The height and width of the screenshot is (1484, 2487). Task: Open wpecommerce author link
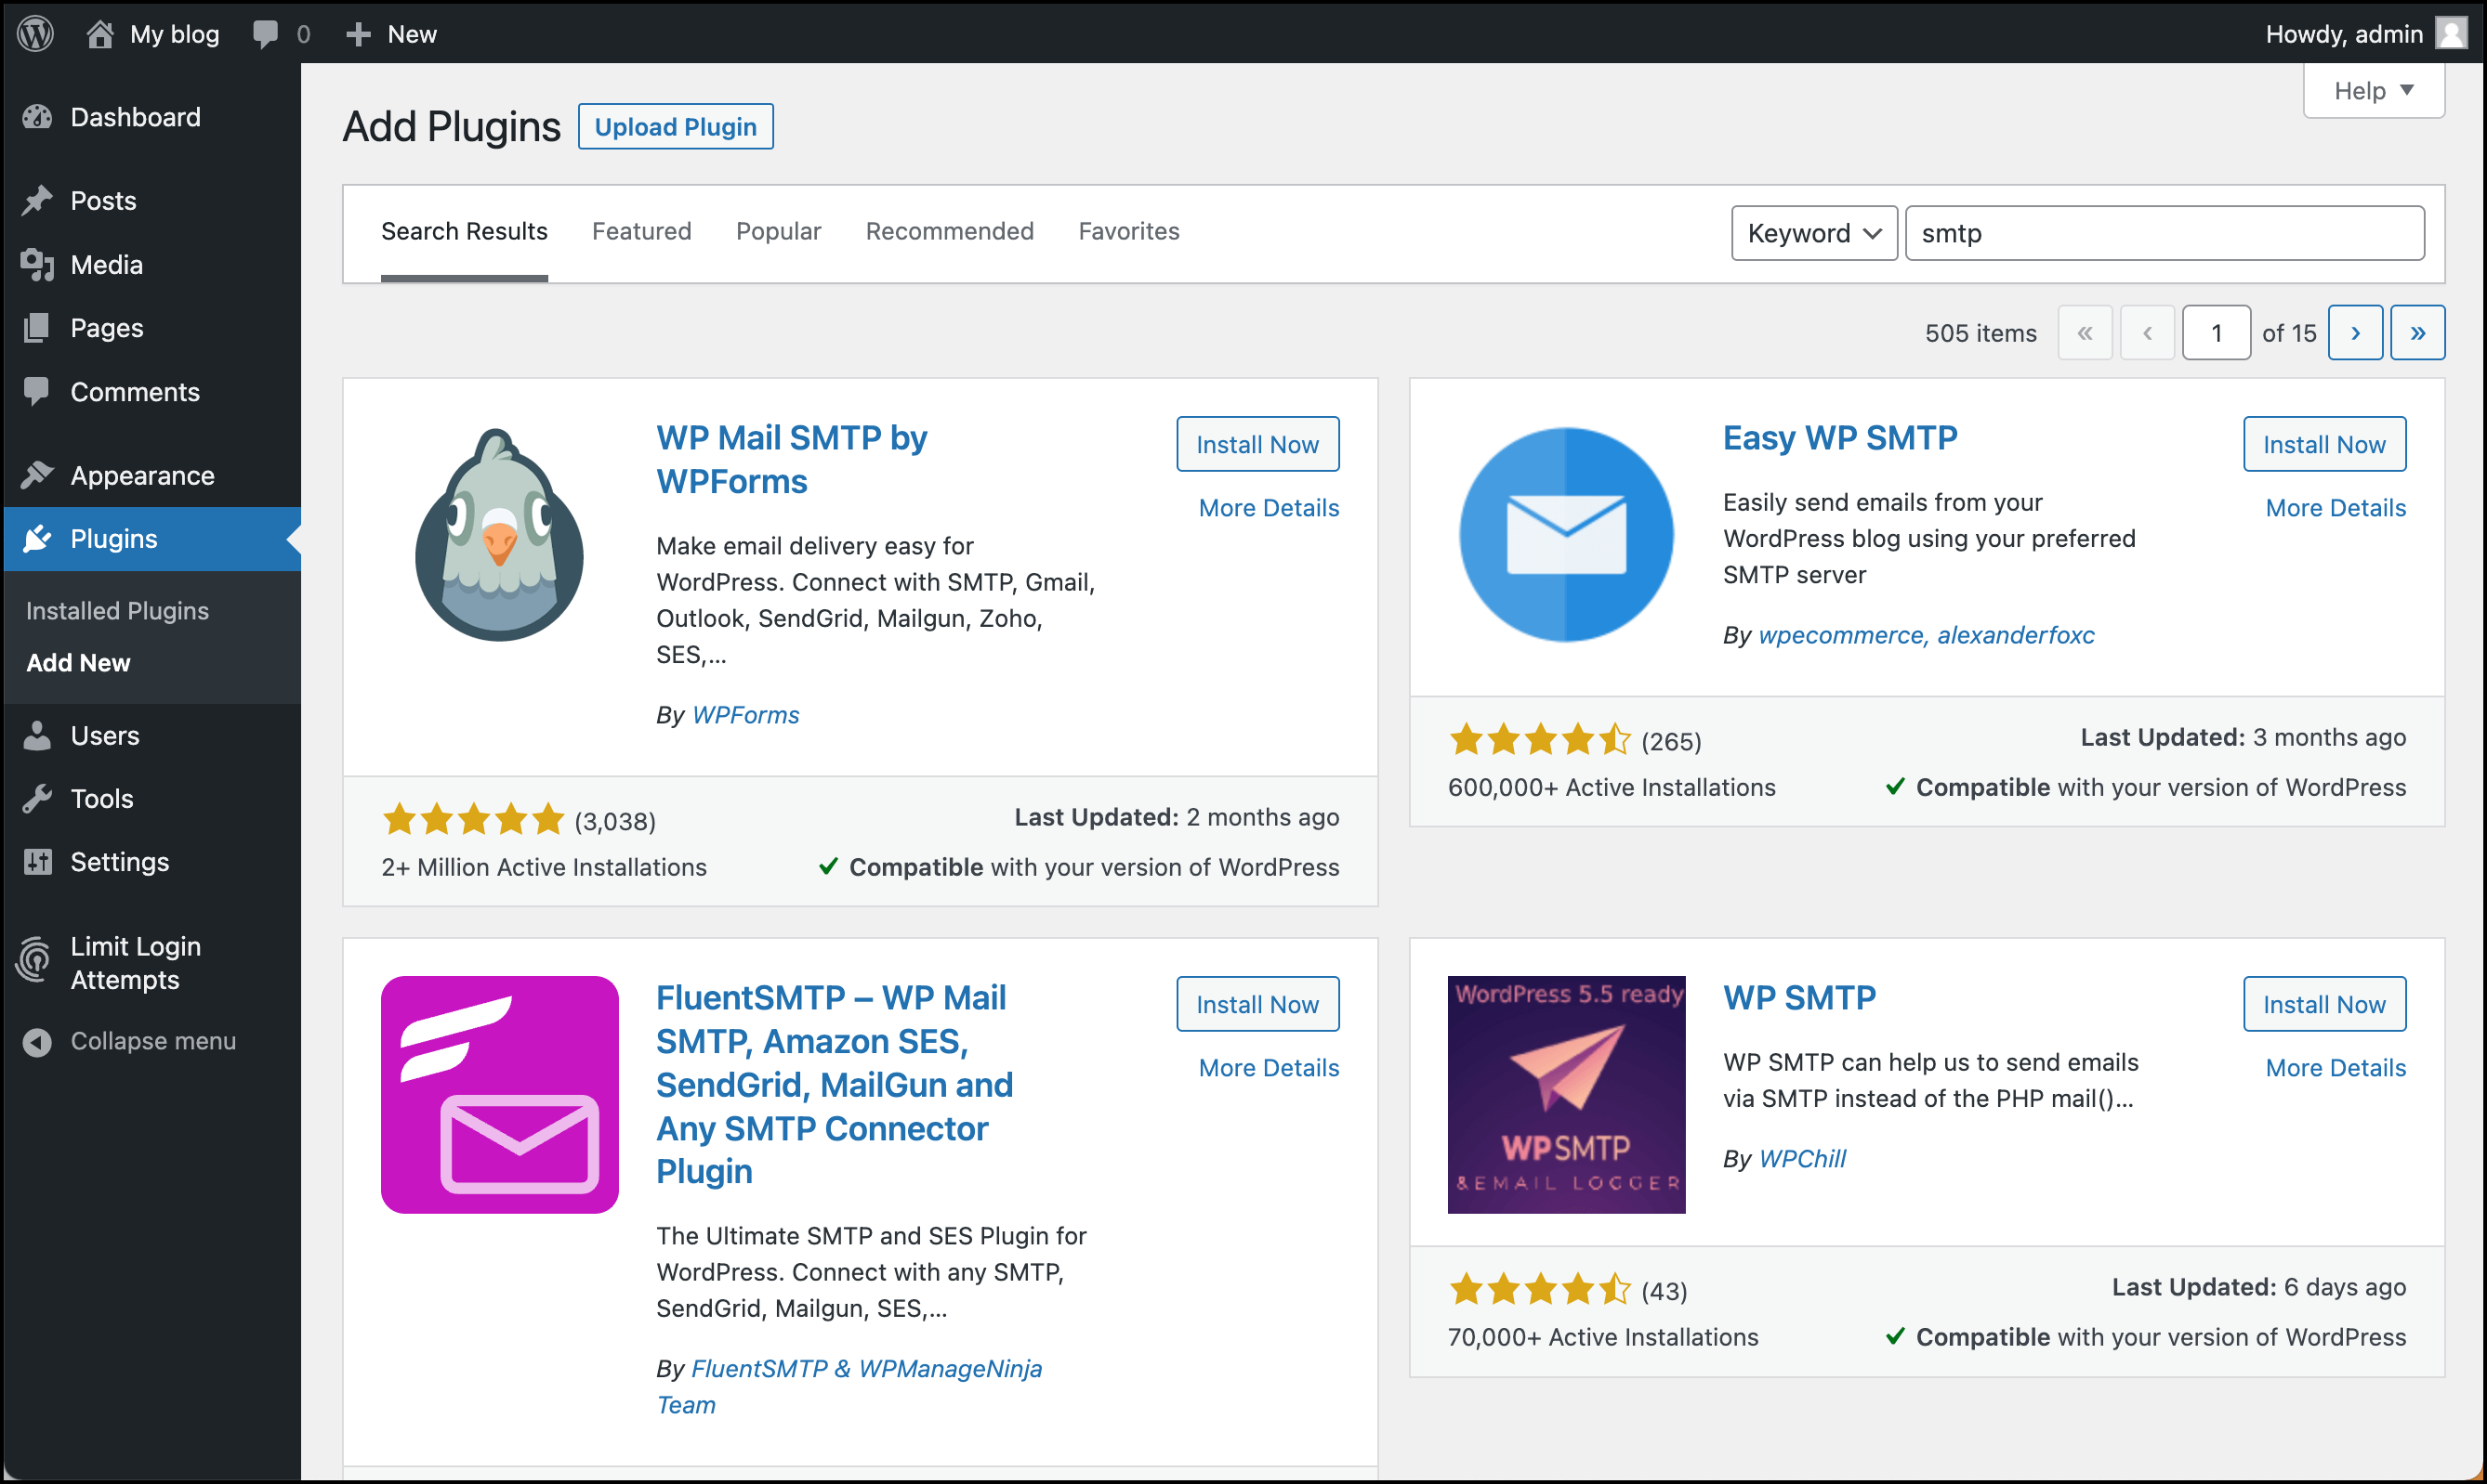coord(1840,635)
